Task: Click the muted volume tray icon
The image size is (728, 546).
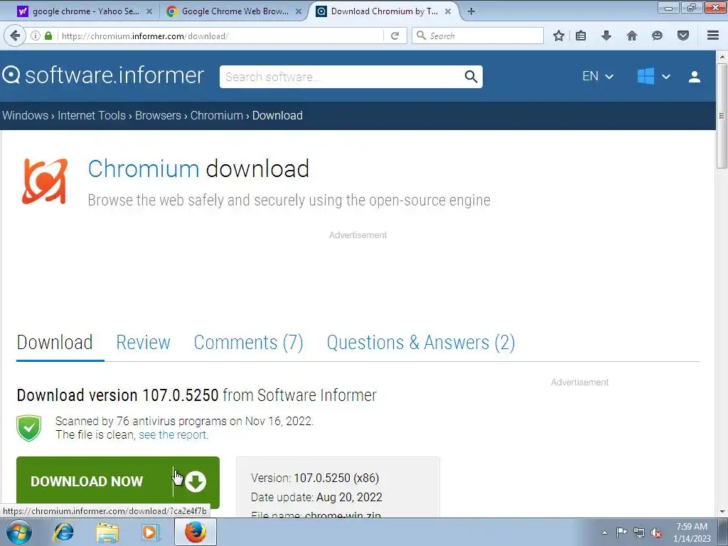Action: click(x=656, y=532)
